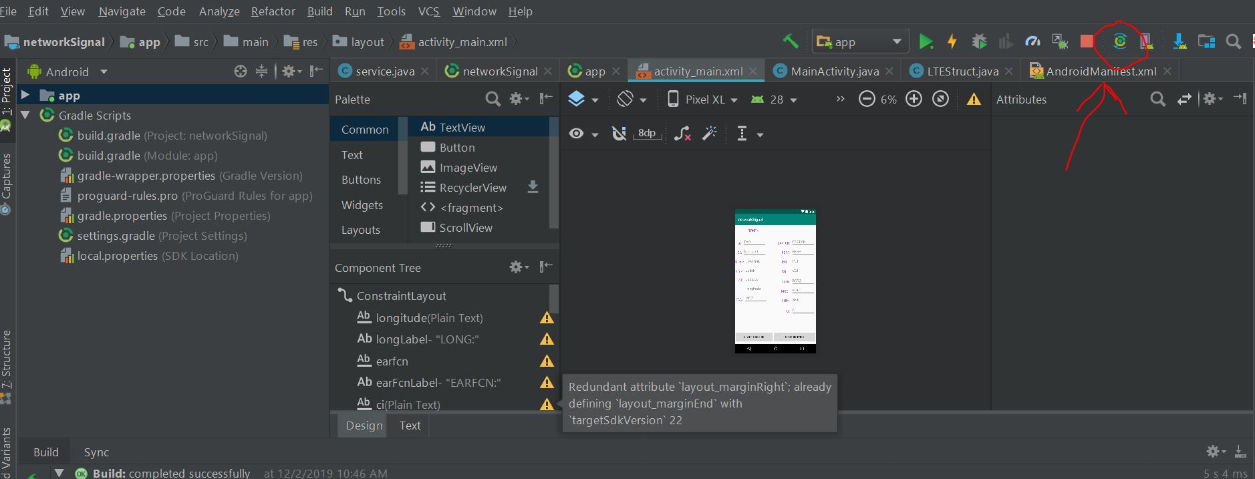
Task: Switch editor to Design mode
Action: tap(364, 426)
